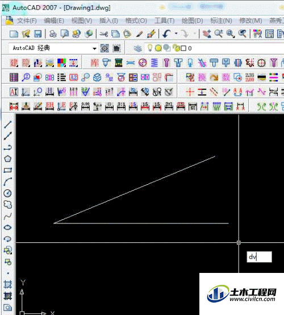284x315 pixels.
Task: Click the Zoom Previous icon
Action: pyautogui.click(x=243, y=34)
